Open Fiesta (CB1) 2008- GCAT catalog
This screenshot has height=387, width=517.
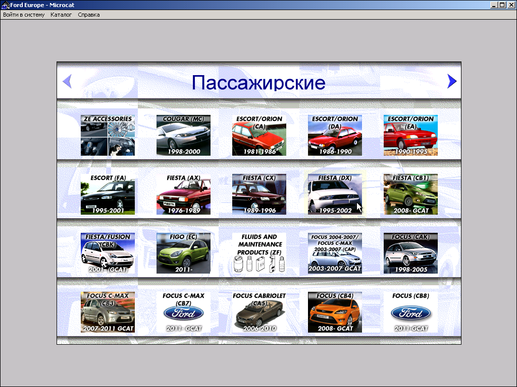click(x=410, y=195)
